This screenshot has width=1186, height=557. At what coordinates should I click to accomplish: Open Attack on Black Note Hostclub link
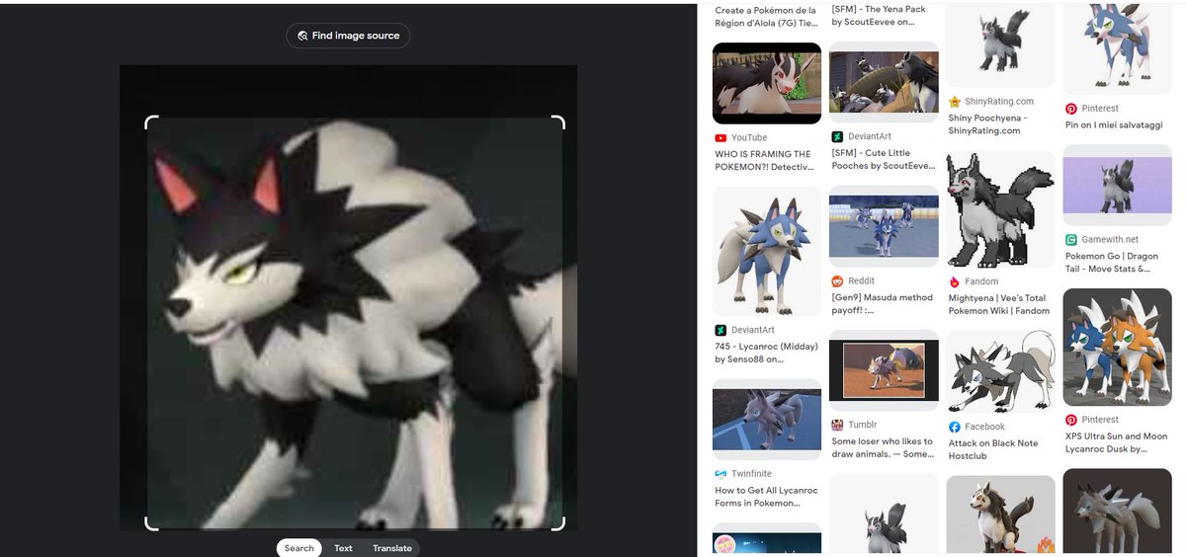coord(993,449)
